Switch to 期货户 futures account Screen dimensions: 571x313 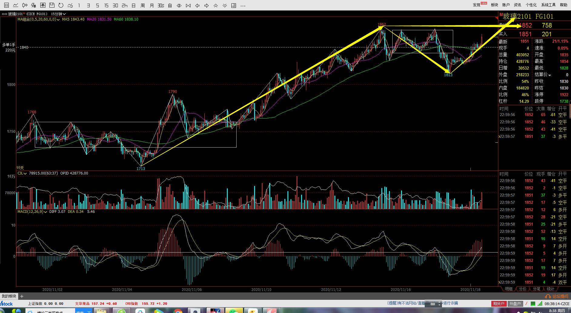coord(499,304)
